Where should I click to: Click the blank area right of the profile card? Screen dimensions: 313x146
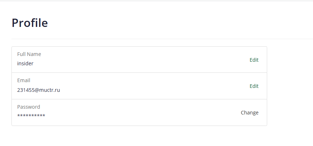290,86
